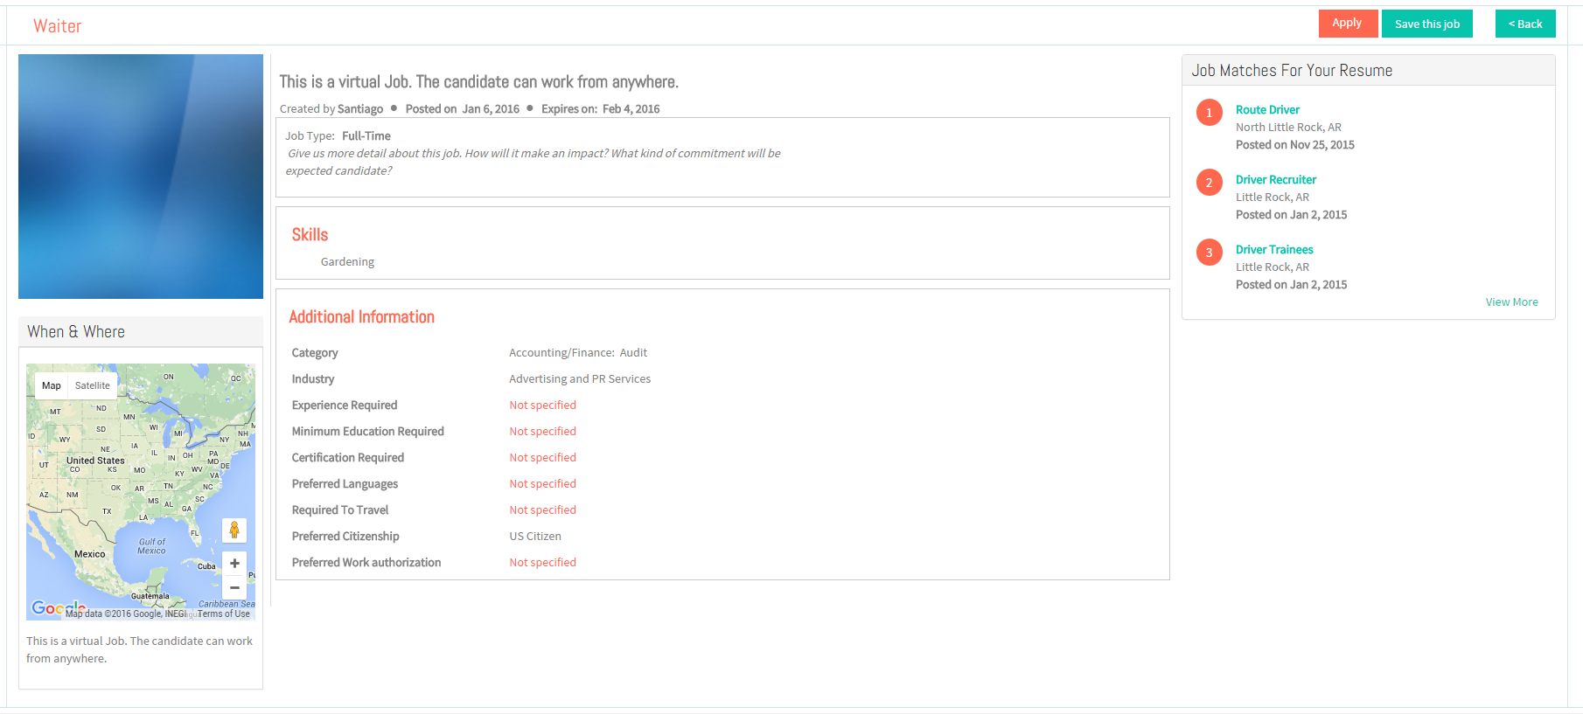The width and height of the screenshot is (1583, 714).
Task: Click the blue job image thumbnail
Action: (x=141, y=177)
